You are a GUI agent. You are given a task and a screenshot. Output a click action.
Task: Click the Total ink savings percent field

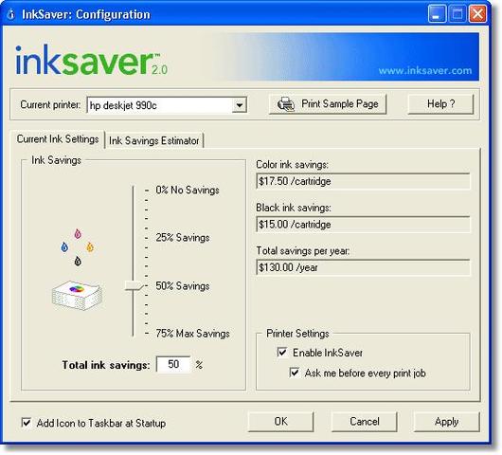[173, 364]
